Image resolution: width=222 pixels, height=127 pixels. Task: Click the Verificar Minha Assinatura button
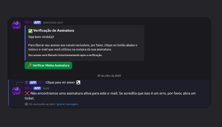[x=48, y=65]
